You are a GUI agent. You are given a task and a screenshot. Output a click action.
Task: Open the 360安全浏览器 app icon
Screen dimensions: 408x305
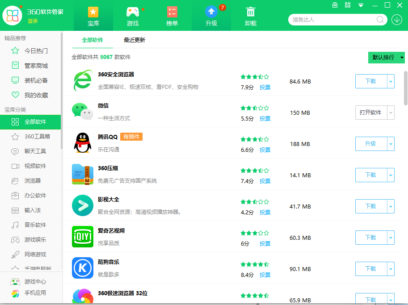click(x=83, y=81)
